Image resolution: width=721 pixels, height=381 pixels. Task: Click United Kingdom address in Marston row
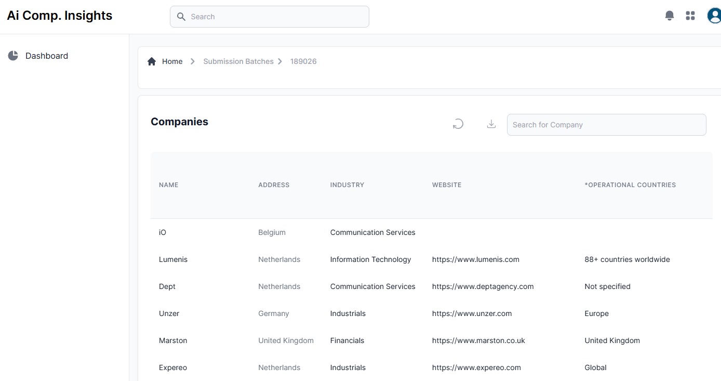tap(286, 340)
